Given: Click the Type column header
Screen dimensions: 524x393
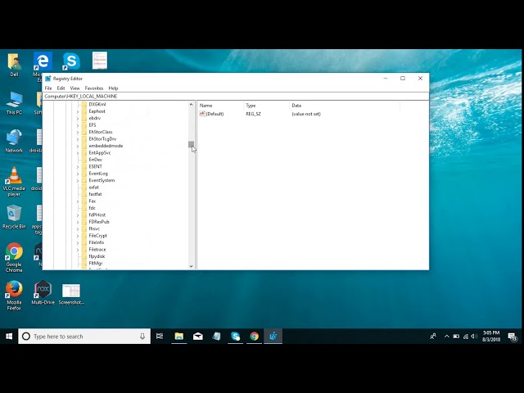Looking at the screenshot, I should tap(267, 106).
